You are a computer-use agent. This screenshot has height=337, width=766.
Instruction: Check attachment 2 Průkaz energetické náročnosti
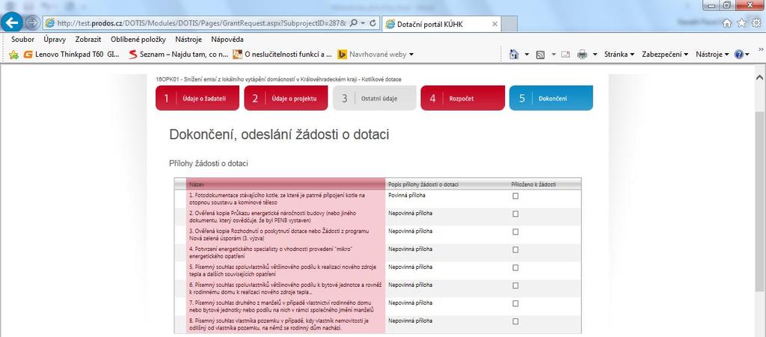[x=515, y=214]
